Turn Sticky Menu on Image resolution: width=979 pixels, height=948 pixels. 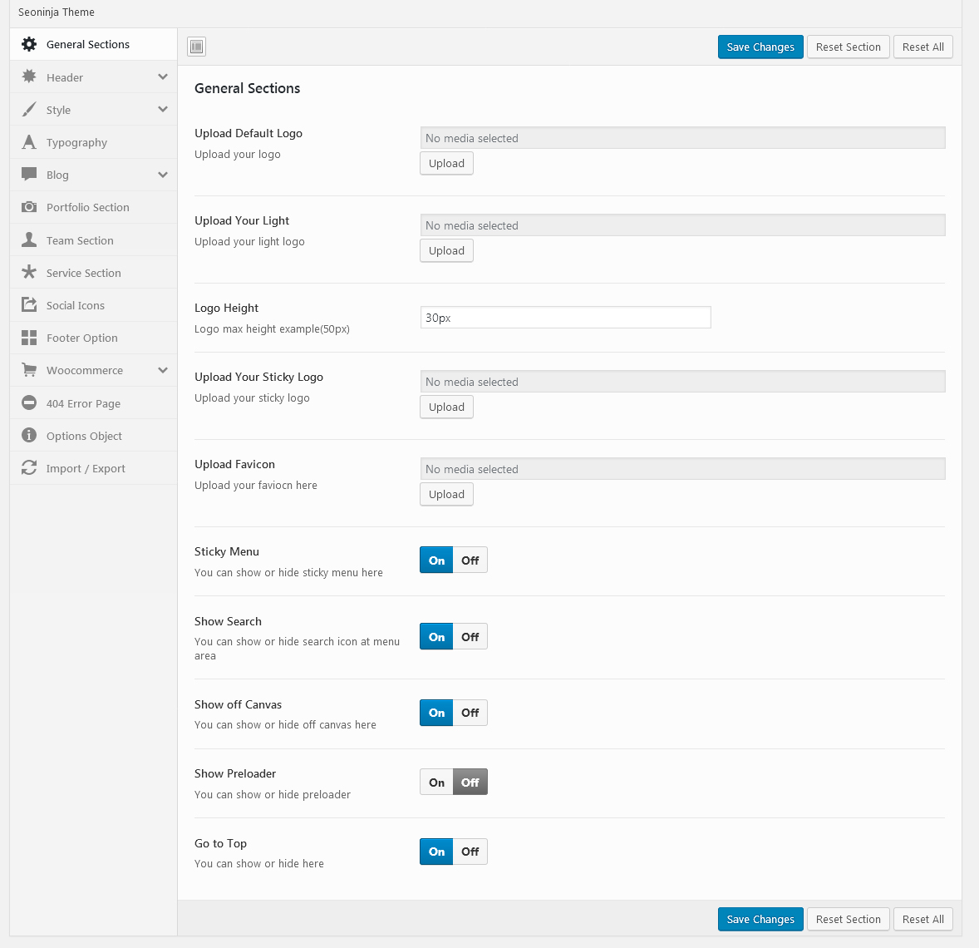(x=436, y=560)
